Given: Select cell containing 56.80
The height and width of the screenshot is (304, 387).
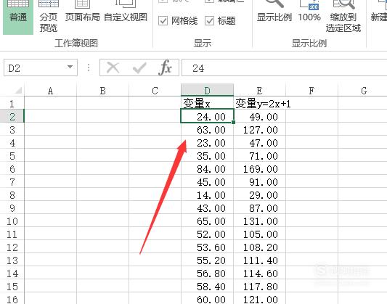Looking at the screenshot, I should point(208,274).
